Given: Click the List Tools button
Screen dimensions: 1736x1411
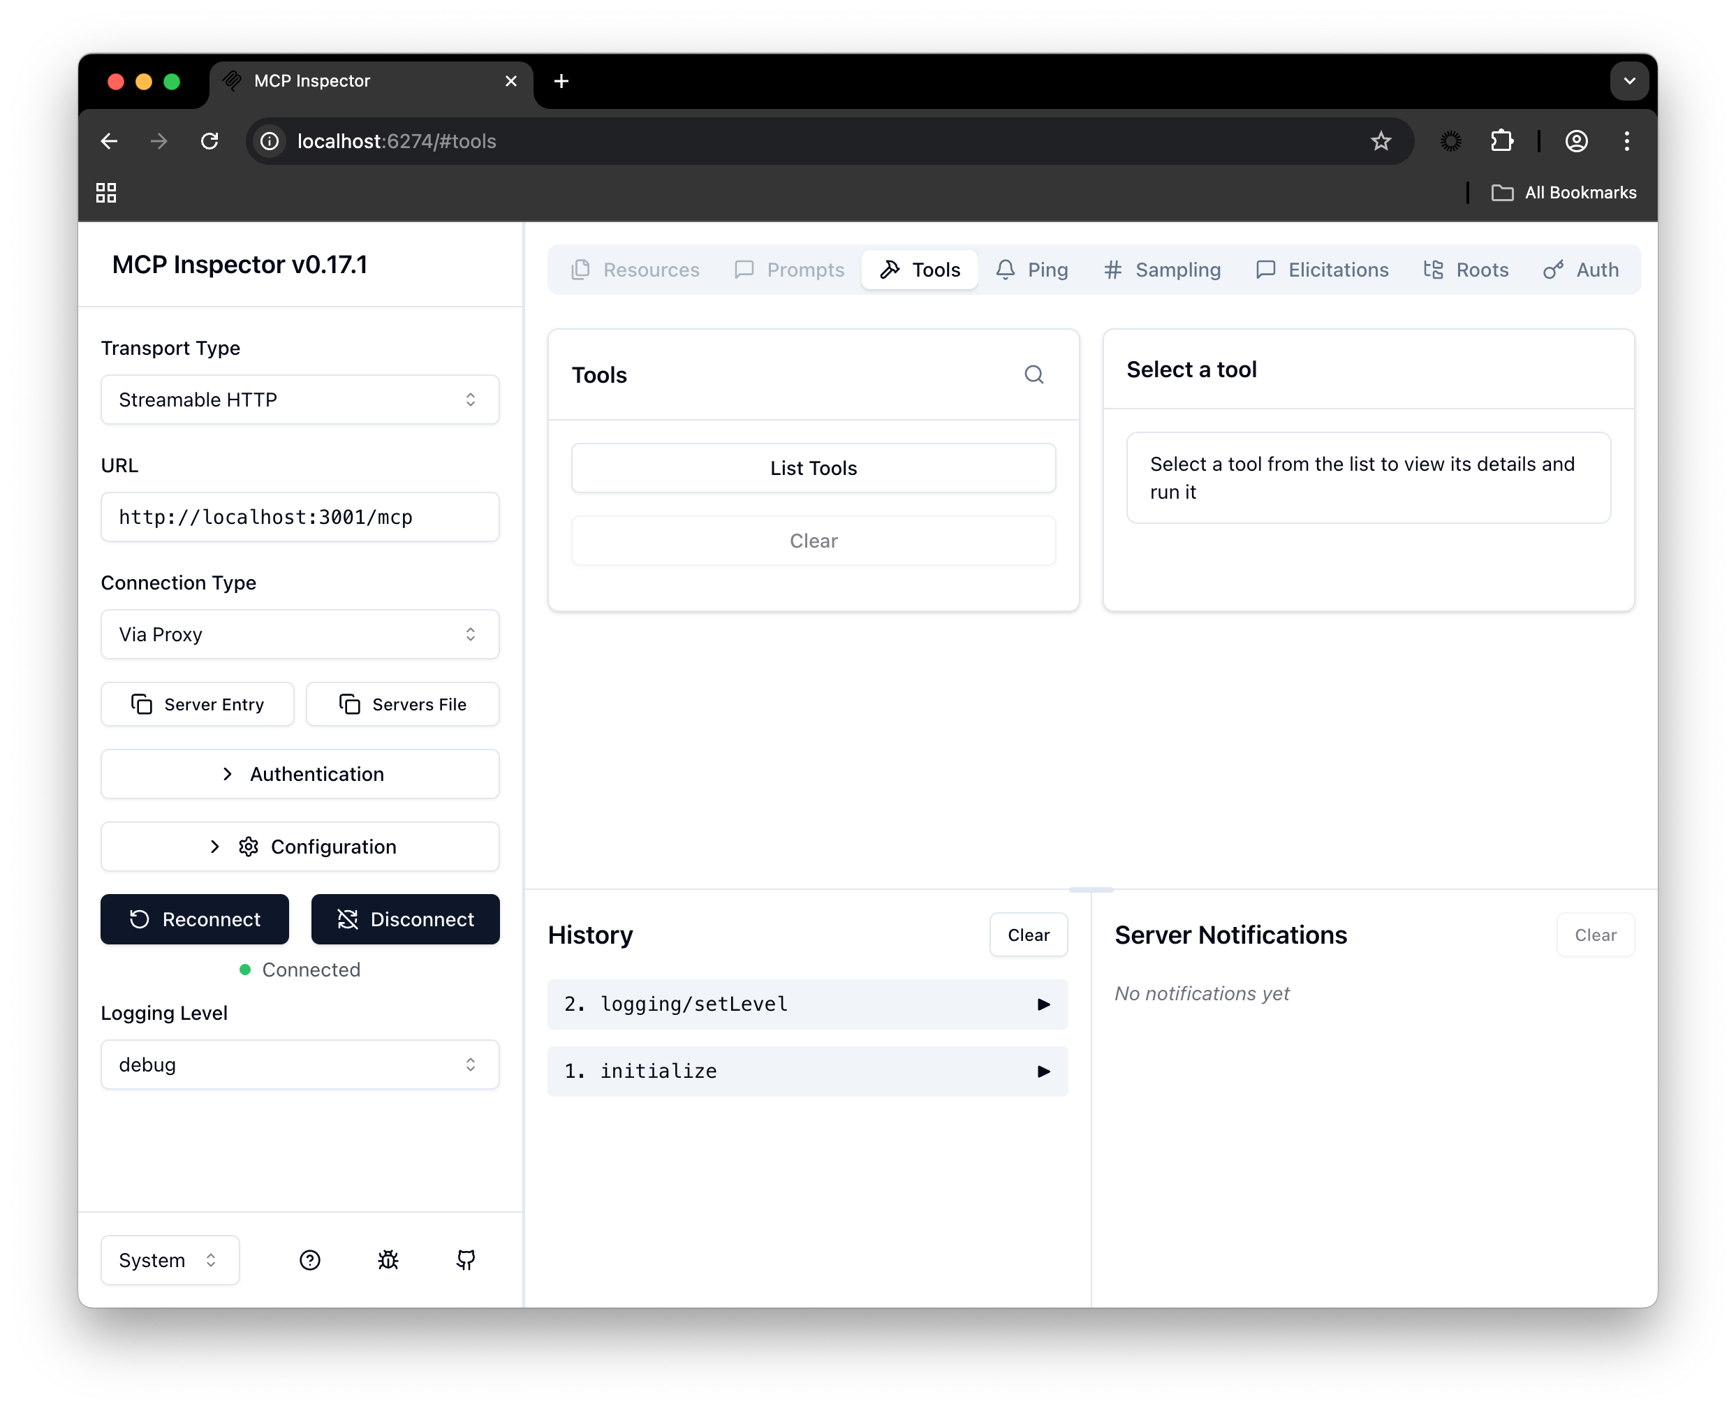Looking at the screenshot, I should point(813,468).
